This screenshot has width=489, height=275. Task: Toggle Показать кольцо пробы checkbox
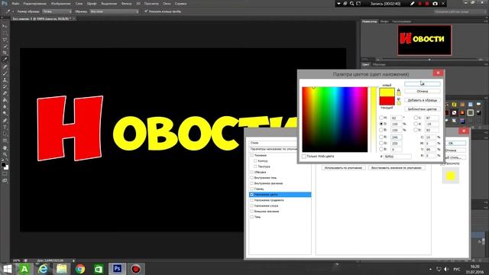[146, 11]
